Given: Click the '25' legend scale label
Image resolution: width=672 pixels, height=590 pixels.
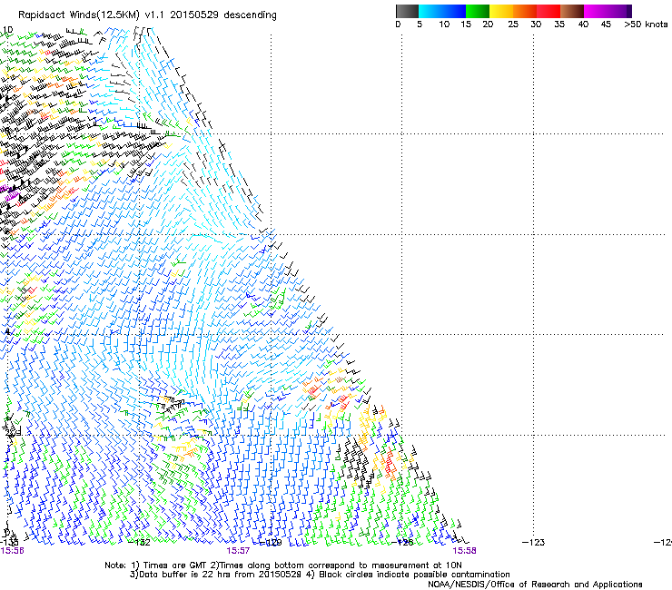Looking at the screenshot, I should click(513, 25).
